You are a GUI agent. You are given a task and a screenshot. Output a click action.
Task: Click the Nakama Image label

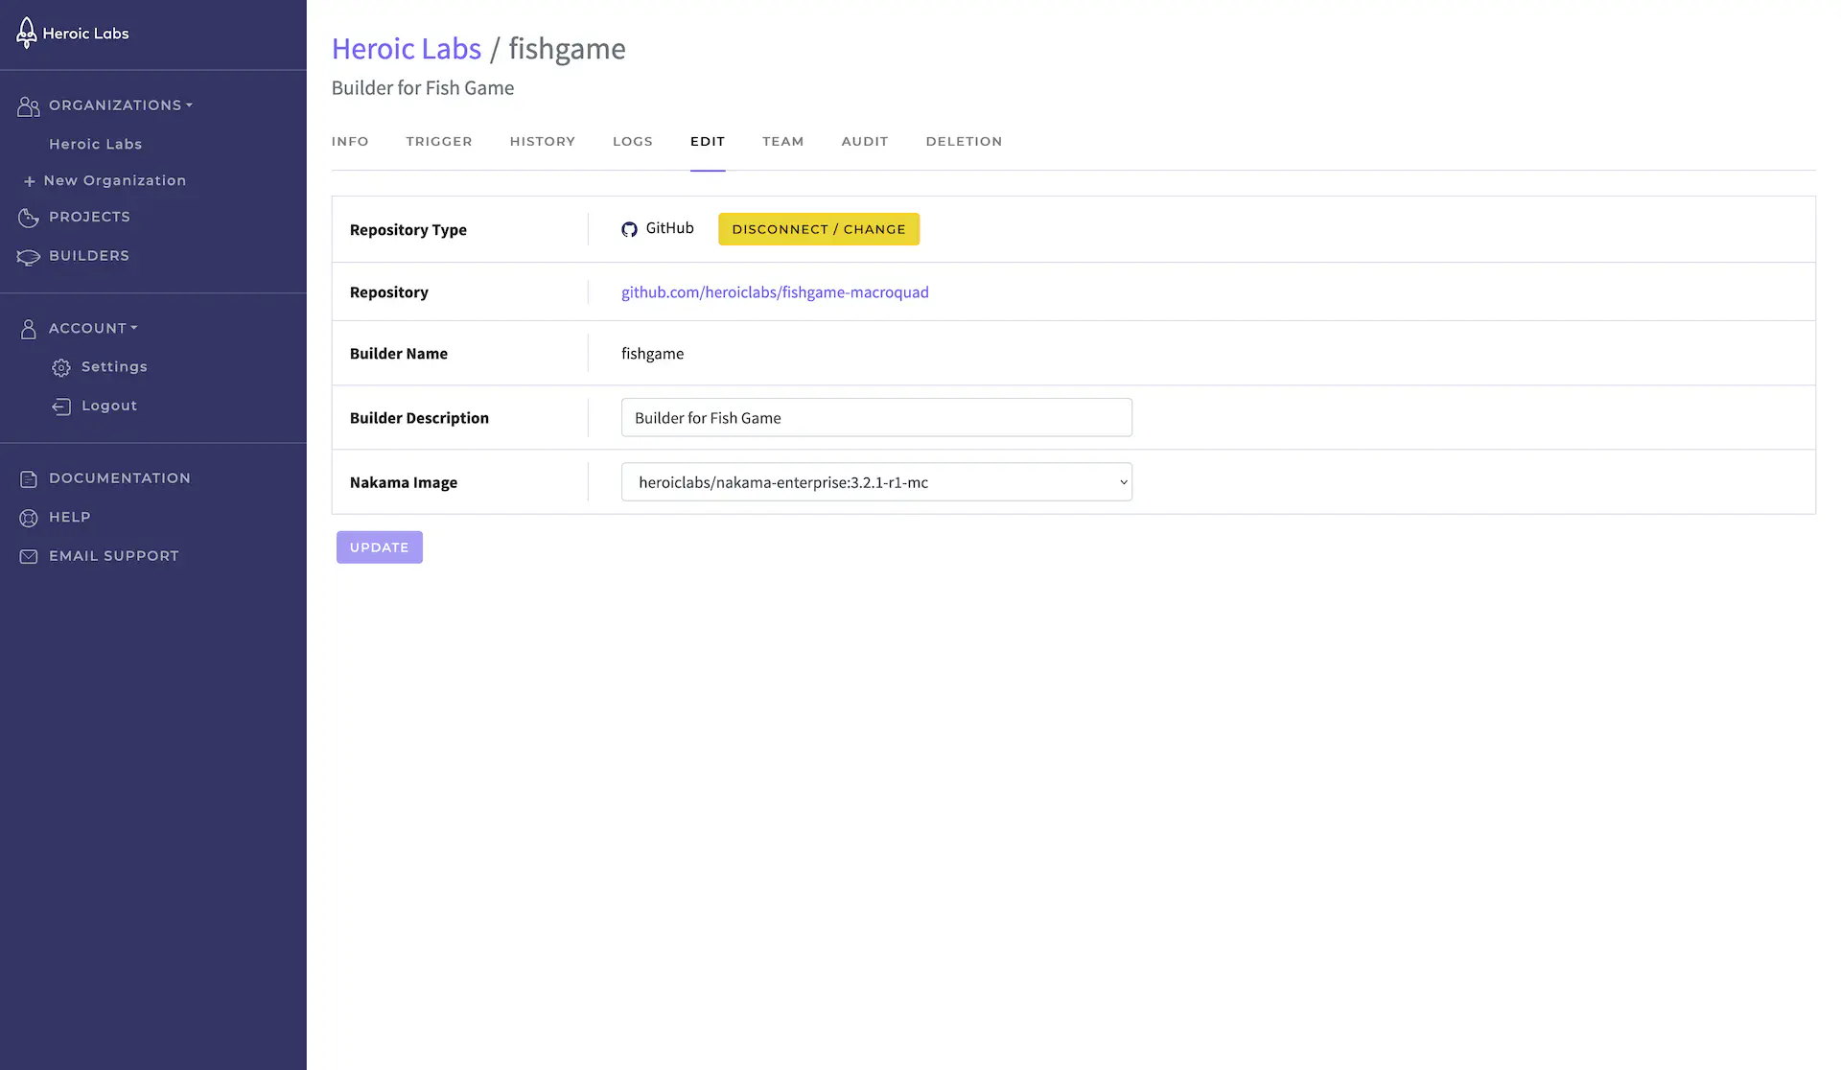coord(404,482)
